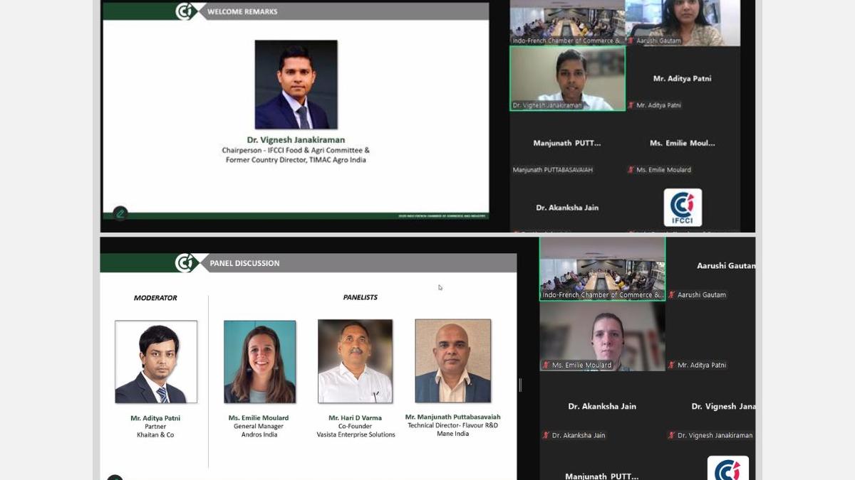
Task: Click moderator Mr. Aditya Patni's photo on slide
Action: click(x=156, y=362)
